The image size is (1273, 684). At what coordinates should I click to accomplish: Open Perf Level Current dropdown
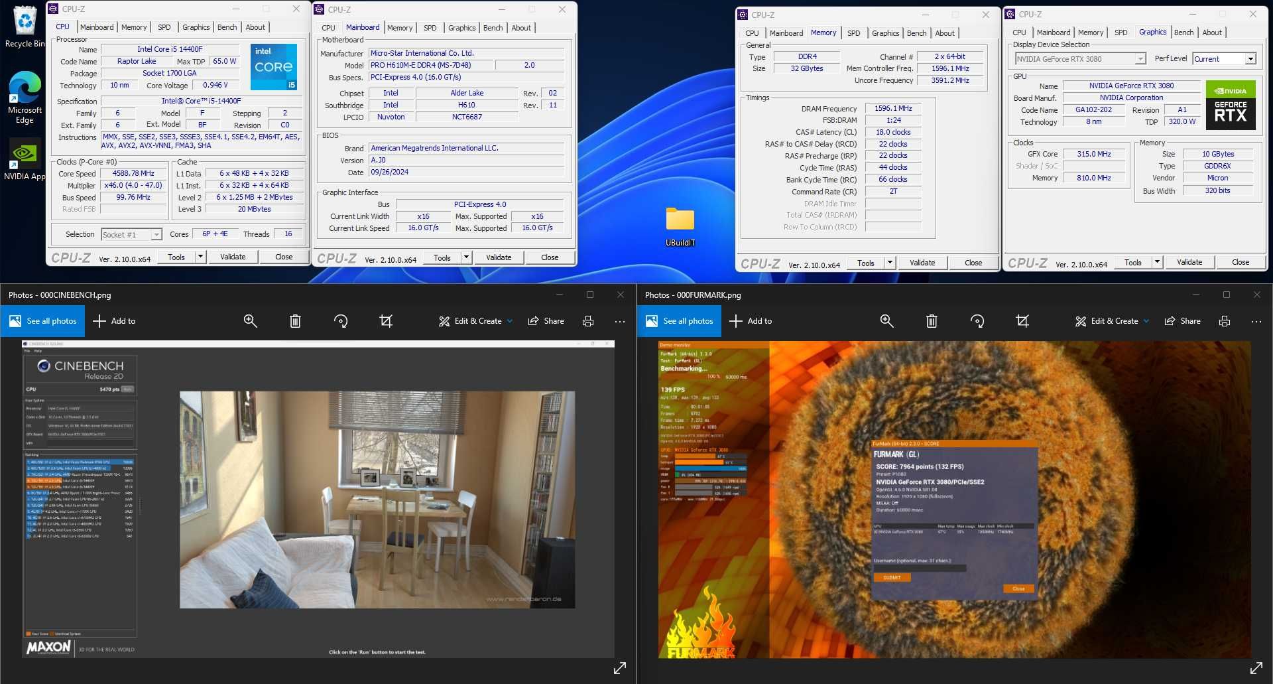(1224, 59)
